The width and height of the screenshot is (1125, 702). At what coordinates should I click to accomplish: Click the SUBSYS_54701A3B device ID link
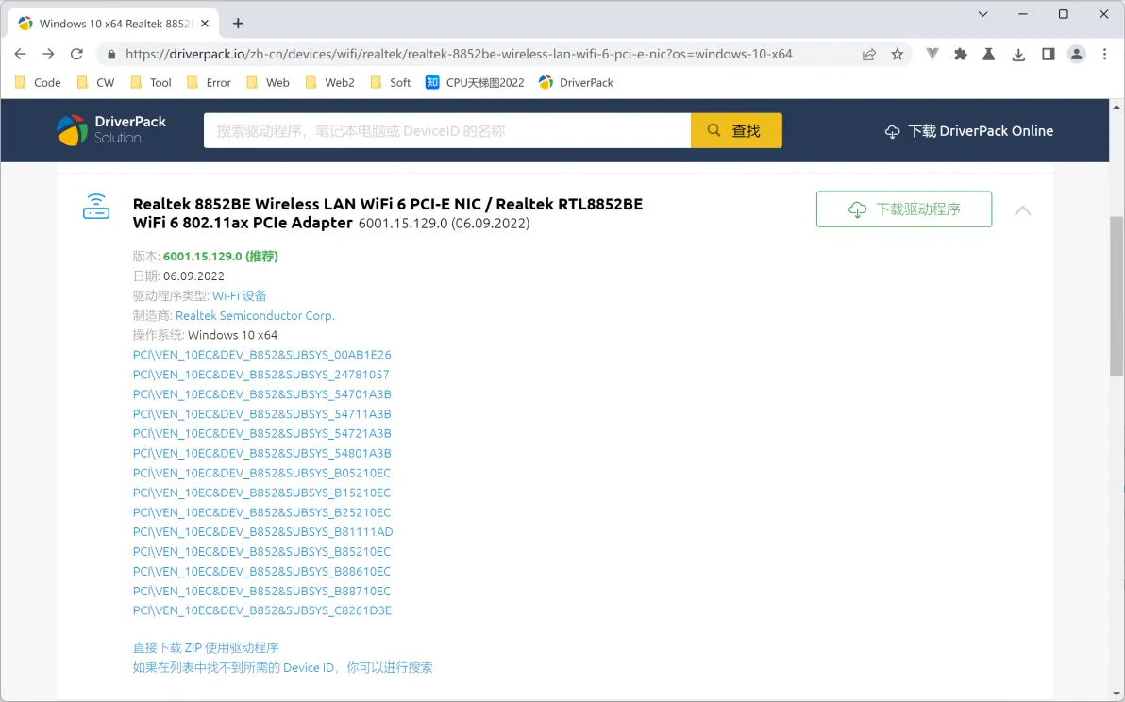coord(261,394)
